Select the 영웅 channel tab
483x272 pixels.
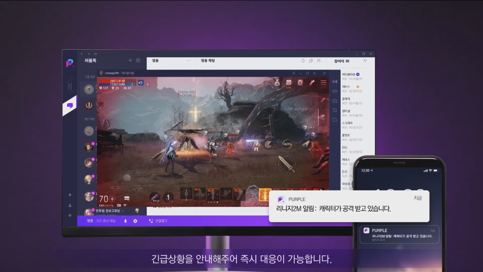tap(155, 61)
